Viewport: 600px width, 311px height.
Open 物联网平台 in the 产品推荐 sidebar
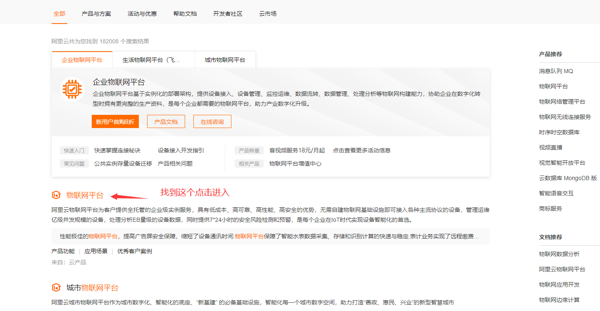(553, 86)
